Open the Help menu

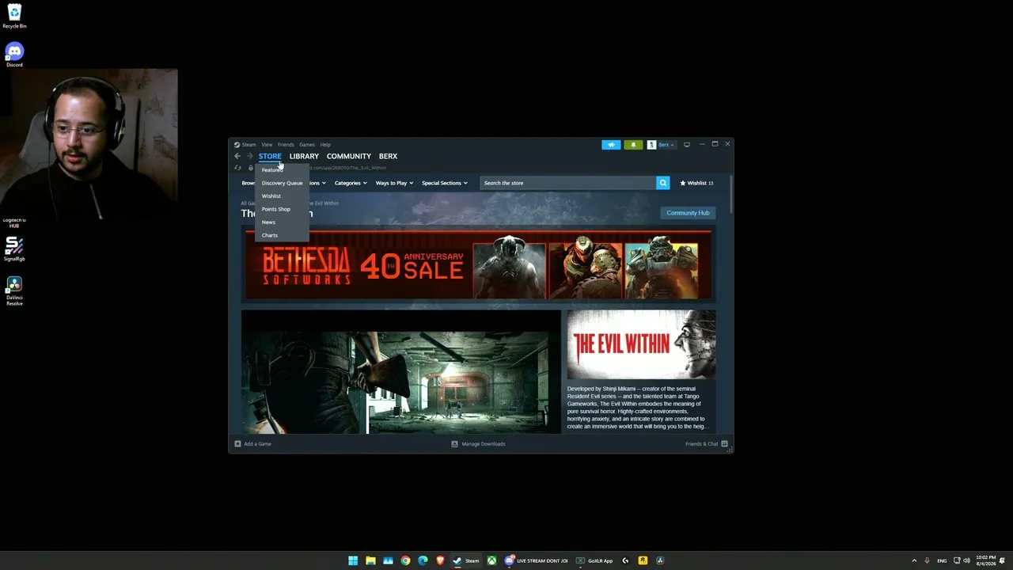pyautogui.click(x=325, y=145)
